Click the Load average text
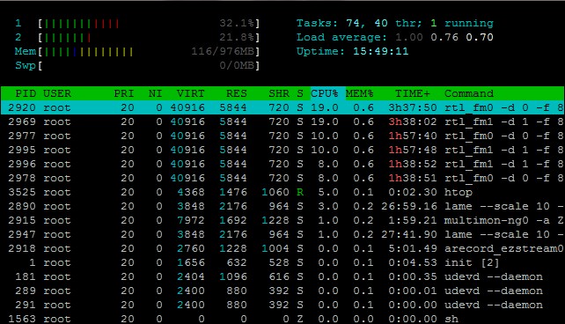565x324 pixels. pyautogui.click(x=395, y=38)
